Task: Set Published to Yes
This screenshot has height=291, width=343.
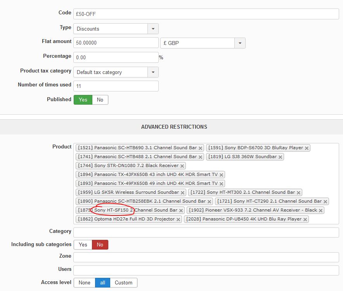Action: [x=83, y=100]
